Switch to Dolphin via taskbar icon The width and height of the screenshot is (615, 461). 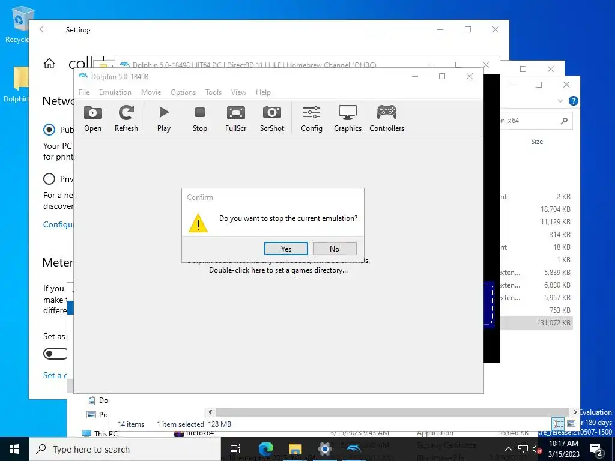[354, 449]
